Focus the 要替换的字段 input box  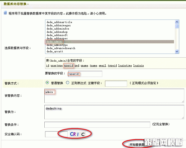pos(85,74)
